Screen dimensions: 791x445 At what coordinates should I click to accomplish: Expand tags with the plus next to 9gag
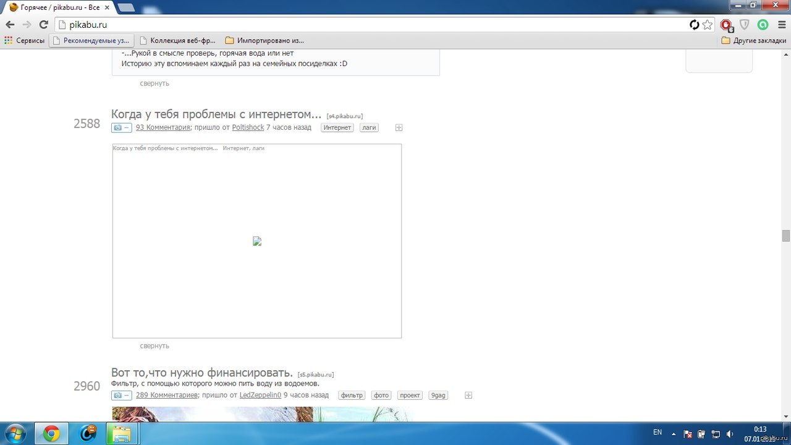click(468, 396)
